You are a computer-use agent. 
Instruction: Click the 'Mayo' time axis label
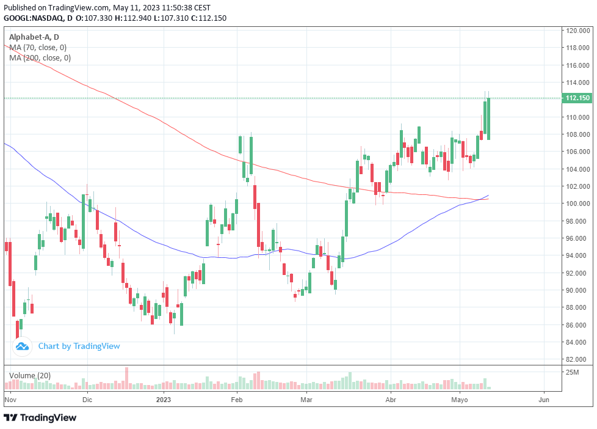[460, 400]
